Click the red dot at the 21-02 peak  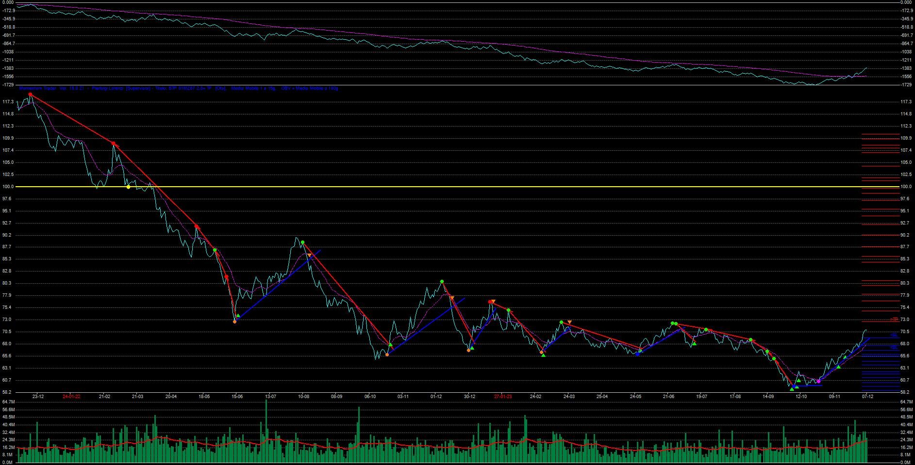[x=113, y=144]
